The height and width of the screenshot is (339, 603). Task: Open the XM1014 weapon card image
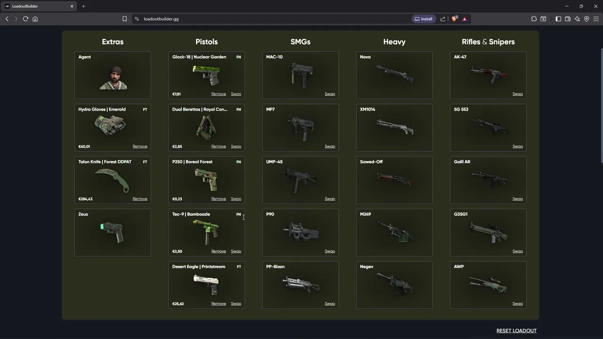[x=394, y=126]
